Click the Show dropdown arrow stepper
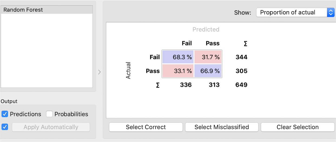 [x=331, y=12]
